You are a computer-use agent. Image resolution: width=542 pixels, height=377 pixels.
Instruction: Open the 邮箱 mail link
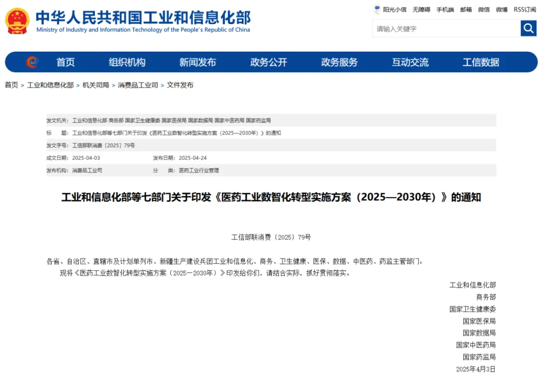(x=466, y=10)
